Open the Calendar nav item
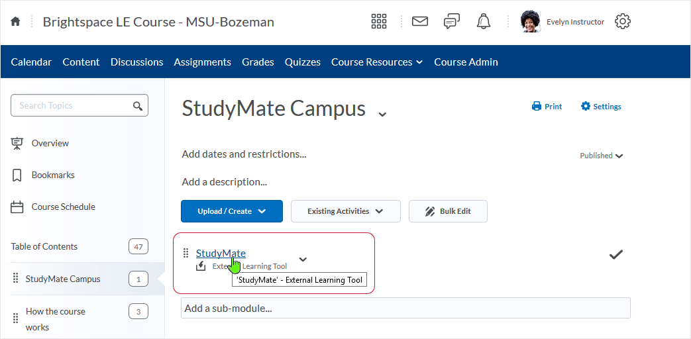The width and height of the screenshot is (691, 339). 31,62
